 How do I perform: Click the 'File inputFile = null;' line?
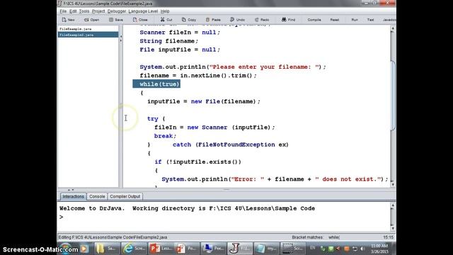click(180, 50)
